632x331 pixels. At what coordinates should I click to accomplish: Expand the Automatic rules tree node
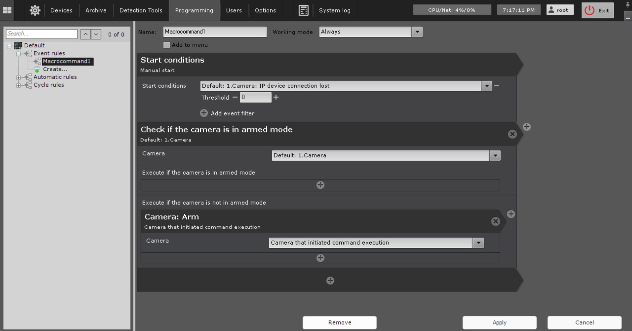click(x=18, y=78)
